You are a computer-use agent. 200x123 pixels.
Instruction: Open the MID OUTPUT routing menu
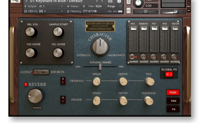pos(165,62)
